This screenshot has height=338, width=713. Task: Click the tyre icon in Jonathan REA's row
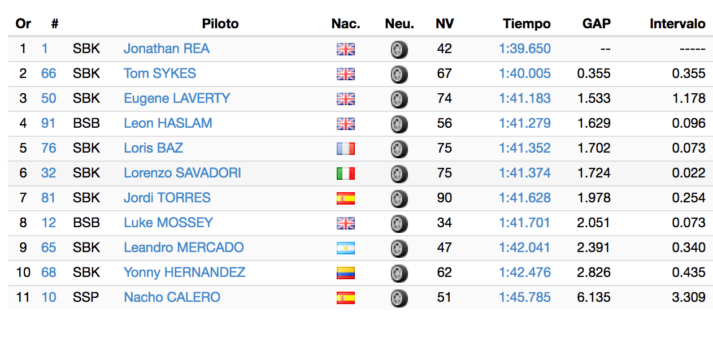399,50
